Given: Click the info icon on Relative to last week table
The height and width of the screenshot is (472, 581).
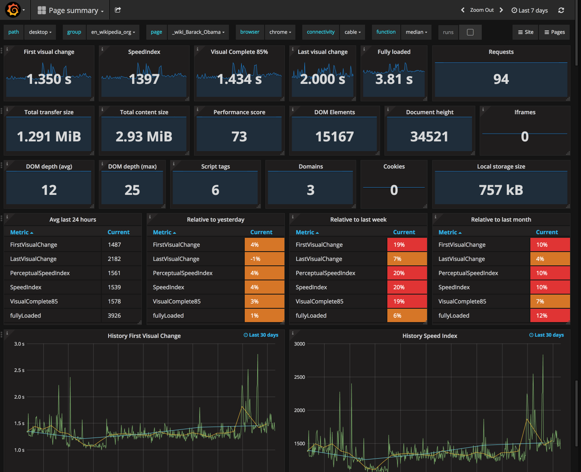Looking at the screenshot, I should [x=293, y=216].
